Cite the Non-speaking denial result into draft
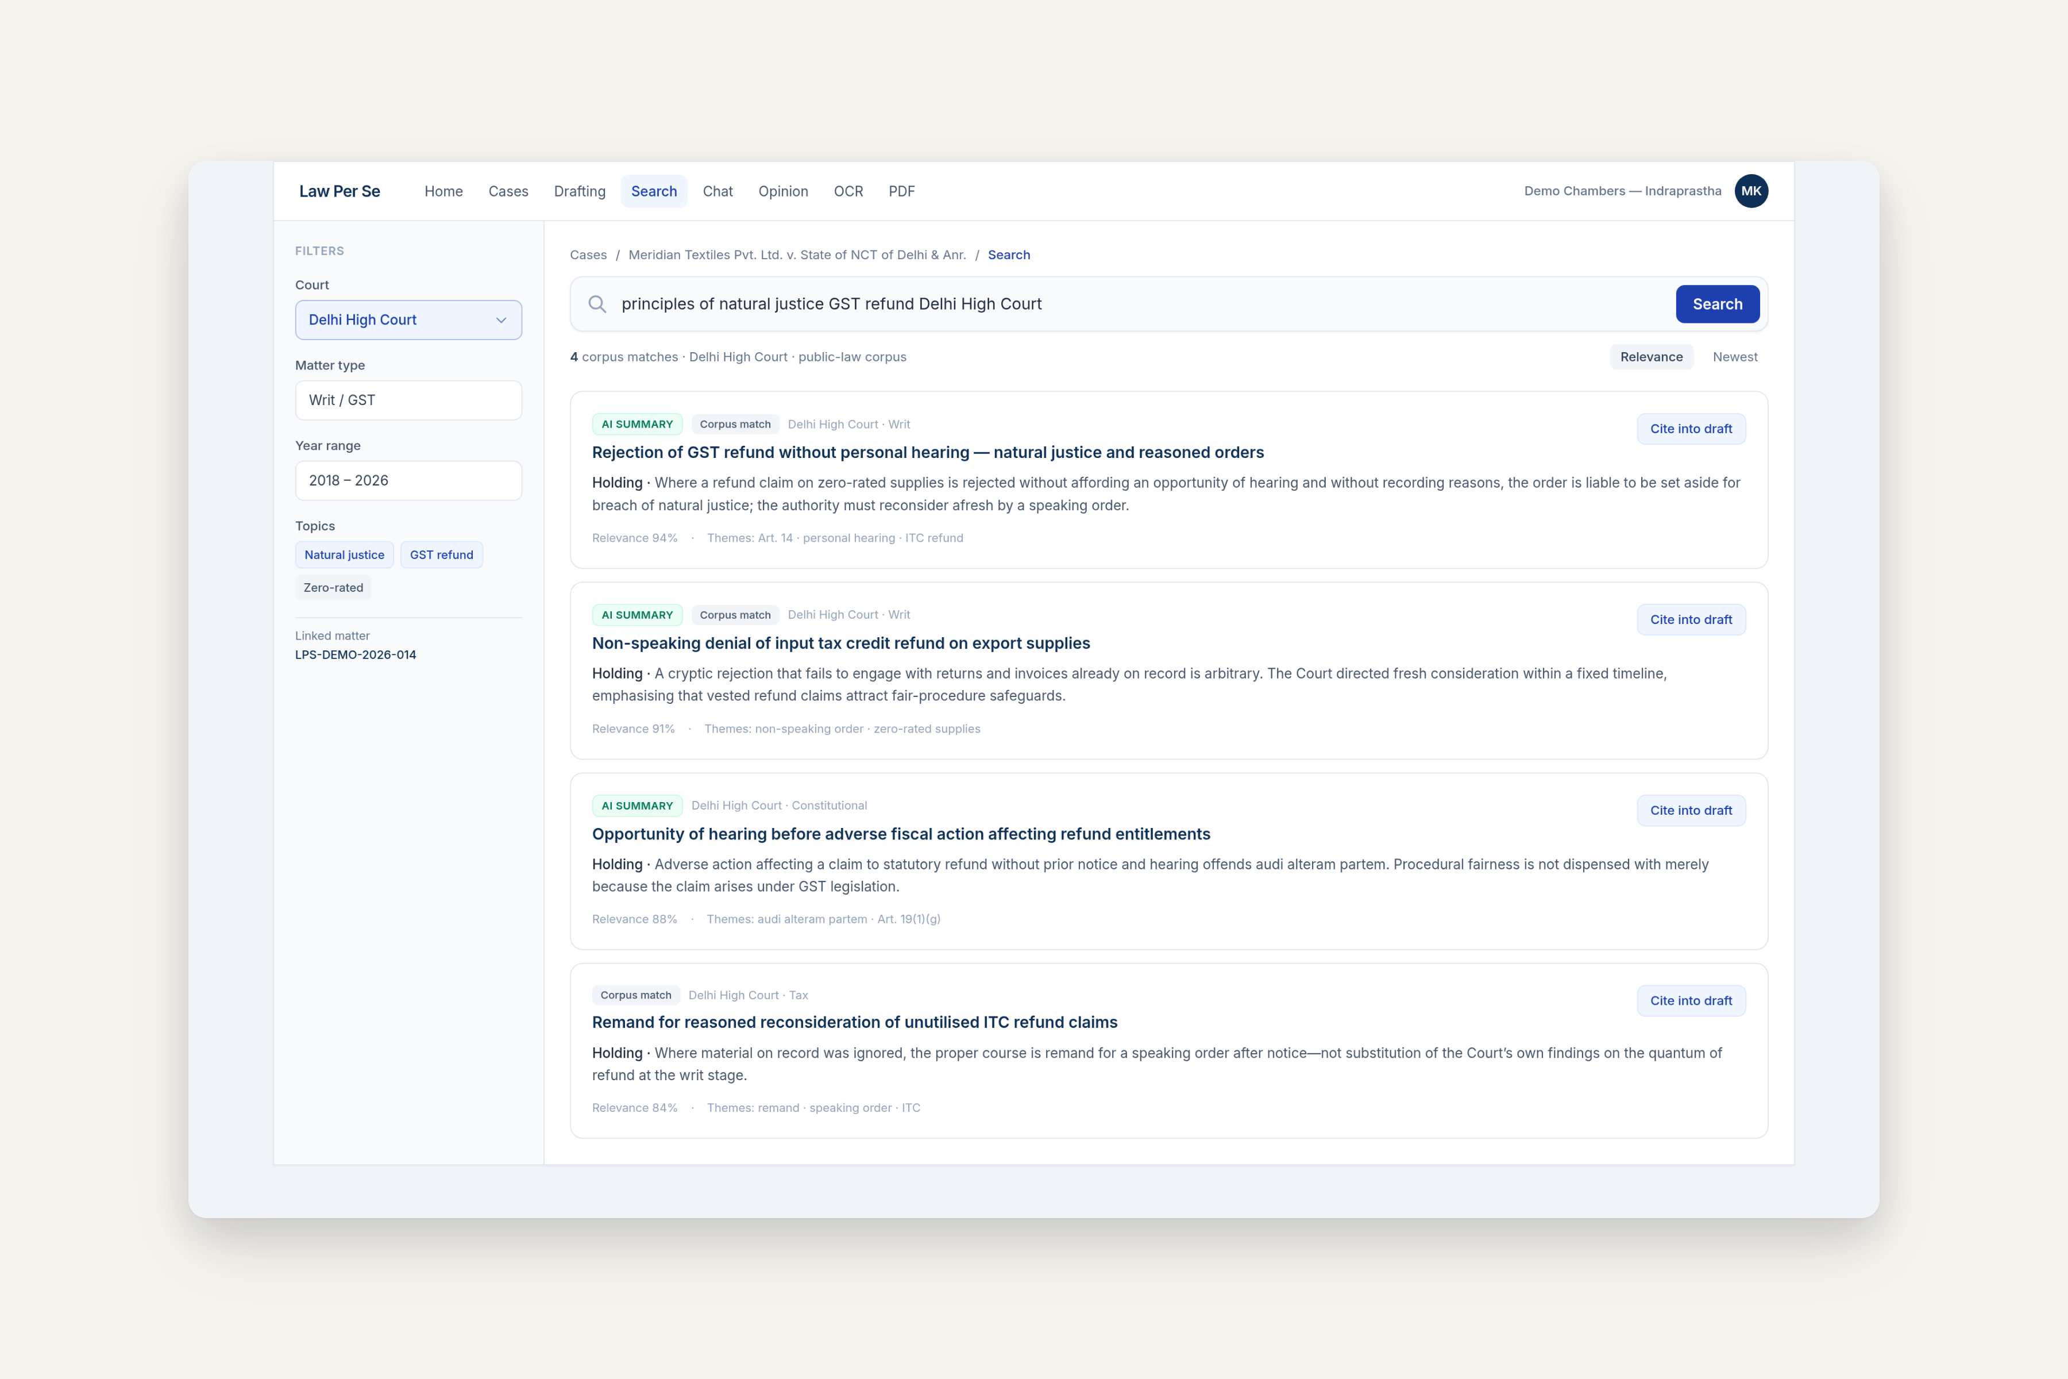The width and height of the screenshot is (2068, 1379). click(1690, 620)
